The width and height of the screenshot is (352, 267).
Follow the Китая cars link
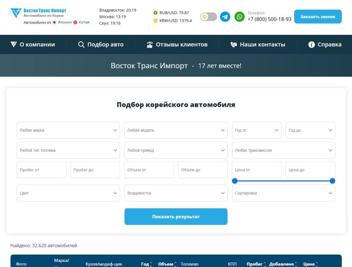click(84, 22)
